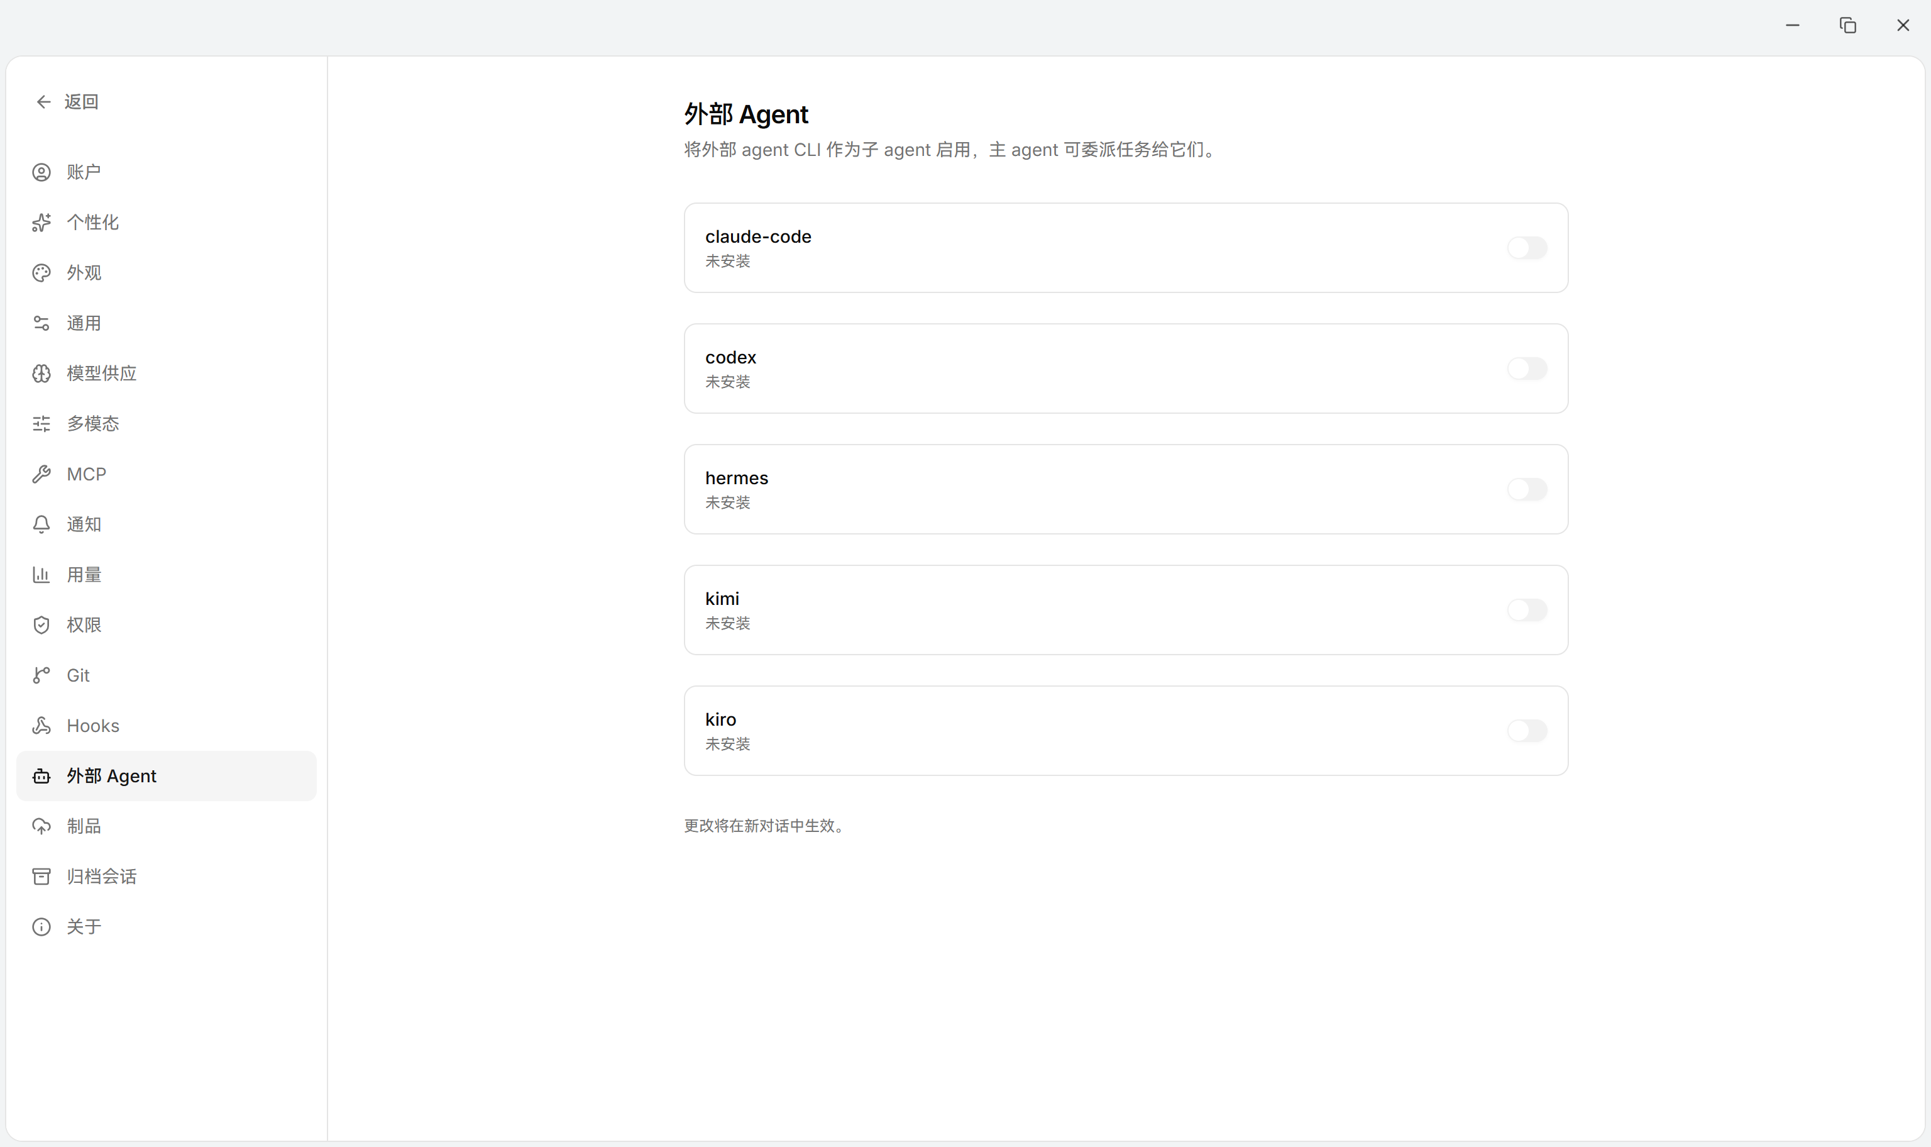Viewport: 1931px width, 1147px height.
Task: Click the kiro agent name
Action: (720, 719)
